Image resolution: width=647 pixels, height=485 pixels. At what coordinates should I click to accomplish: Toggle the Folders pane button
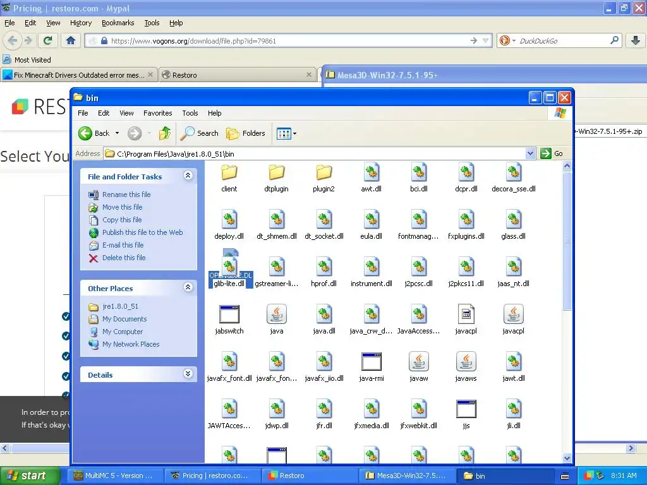click(246, 133)
